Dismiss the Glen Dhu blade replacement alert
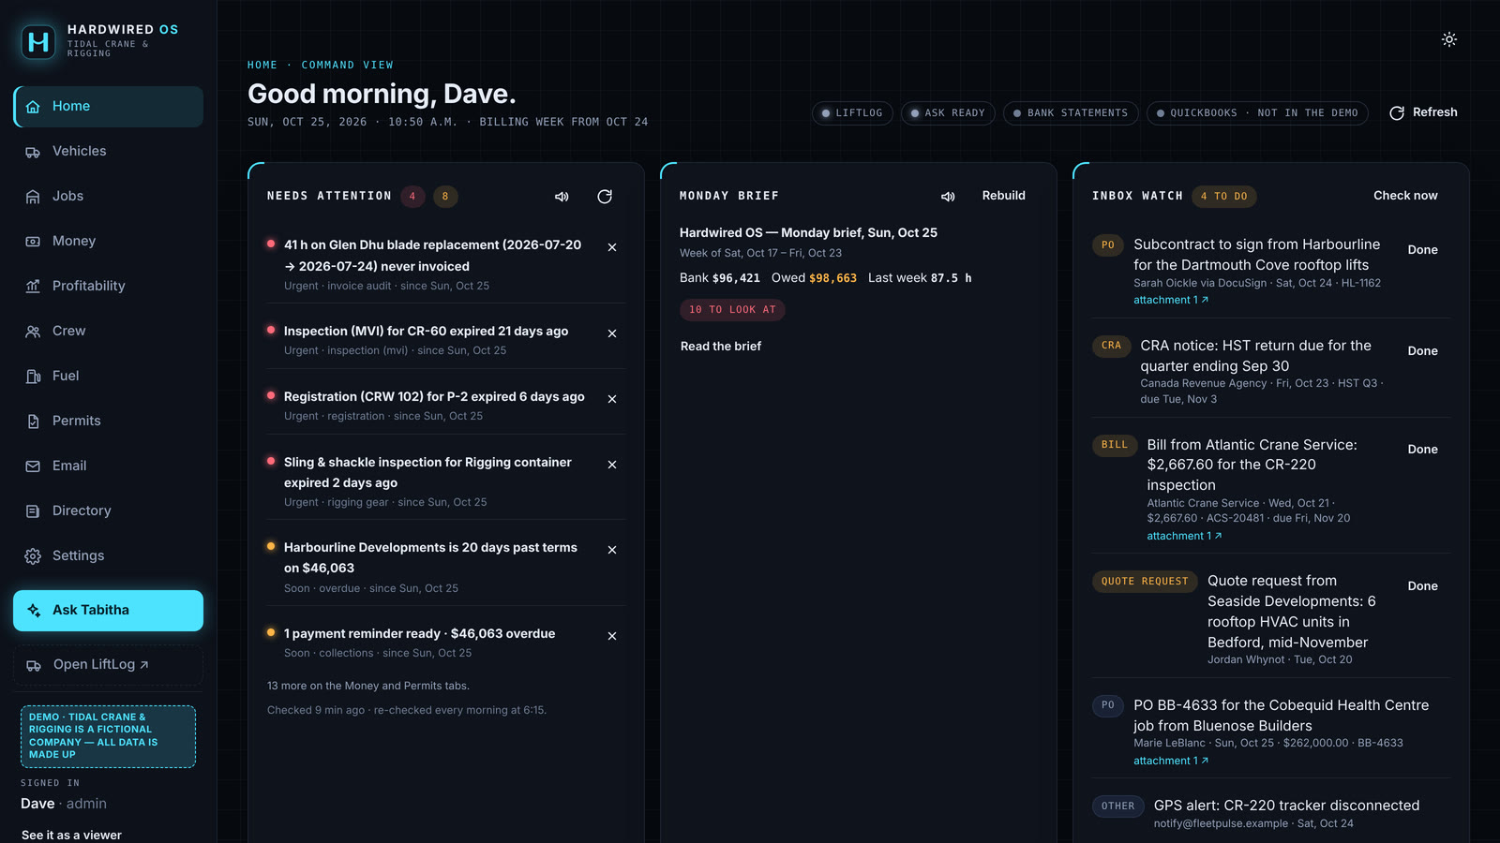The width and height of the screenshot is (1500, 843). click(x=612, y=247)
